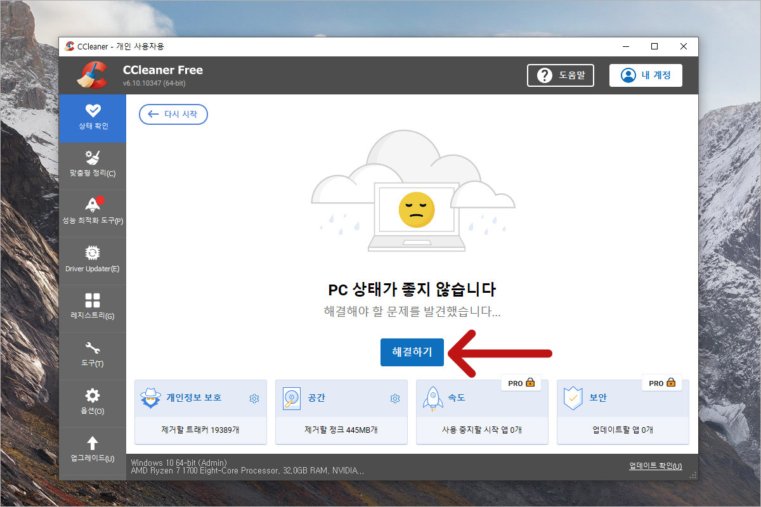The width and height of the screenshot is (761, 507).
Task: Select text 제거할 정크 445MB개
Action: point(342,430)
